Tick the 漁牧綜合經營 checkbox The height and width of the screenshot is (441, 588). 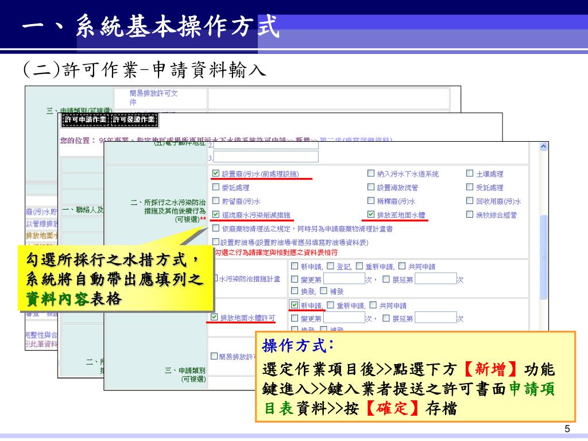coord(470,214)
